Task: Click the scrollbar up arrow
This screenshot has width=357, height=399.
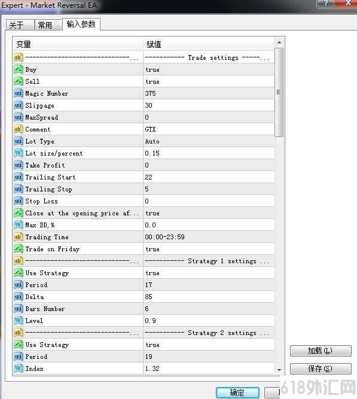Action: [279, 42]
